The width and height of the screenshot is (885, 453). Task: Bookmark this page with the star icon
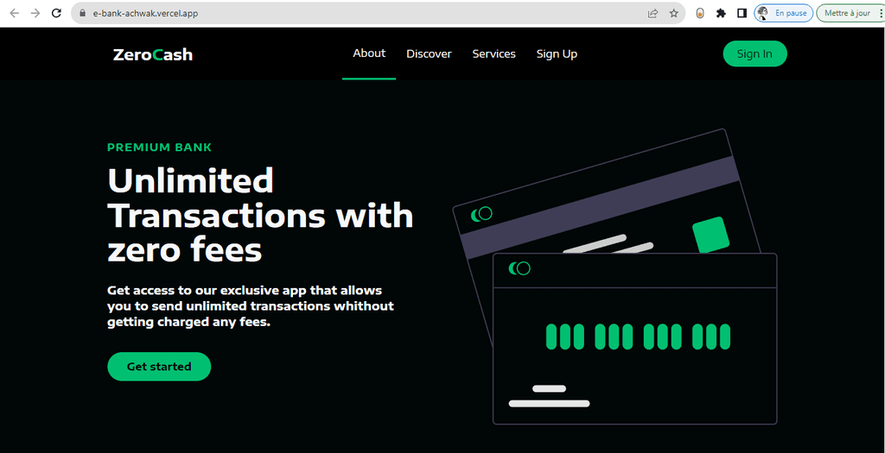click(x=673, y=13)
